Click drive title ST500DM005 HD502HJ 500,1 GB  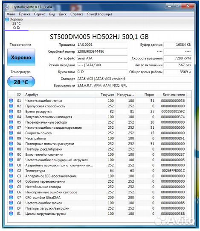99,37
